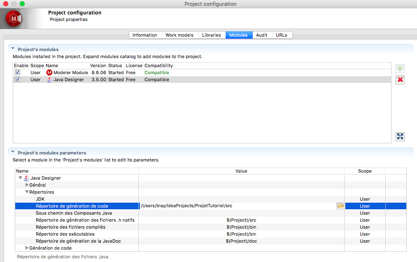This screenshot has width=417, height=262.
Task: Click the red X remove module icon
Action: (400, 80)
